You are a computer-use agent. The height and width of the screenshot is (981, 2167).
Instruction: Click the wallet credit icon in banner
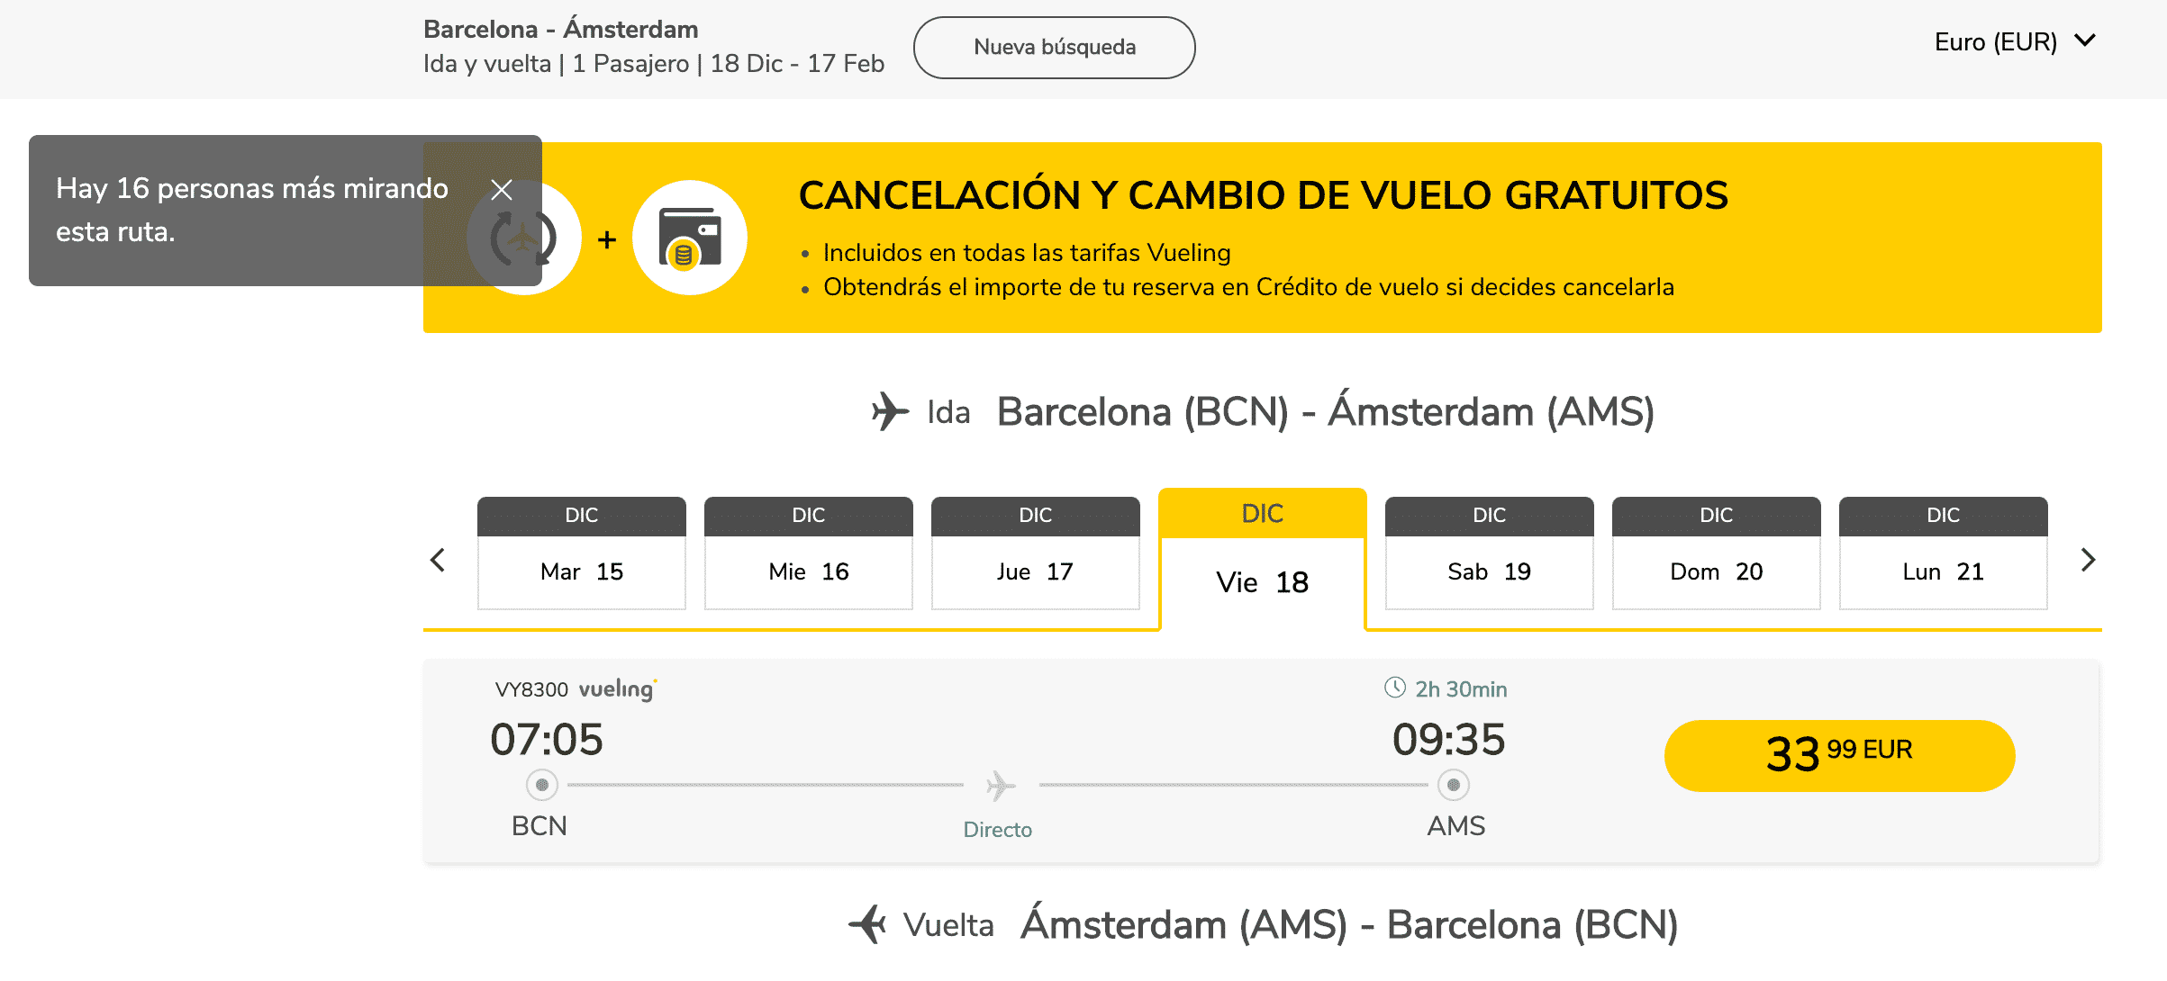pyautogui.click(x=690, y=238)
